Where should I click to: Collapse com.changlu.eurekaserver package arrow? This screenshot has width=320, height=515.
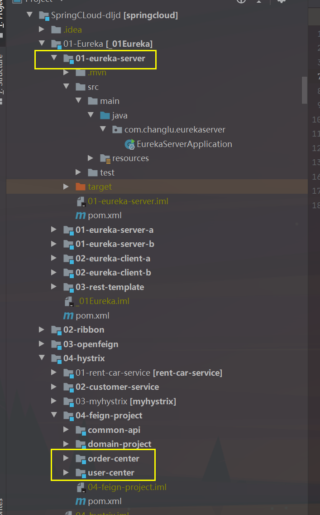(x=103, y=129)
